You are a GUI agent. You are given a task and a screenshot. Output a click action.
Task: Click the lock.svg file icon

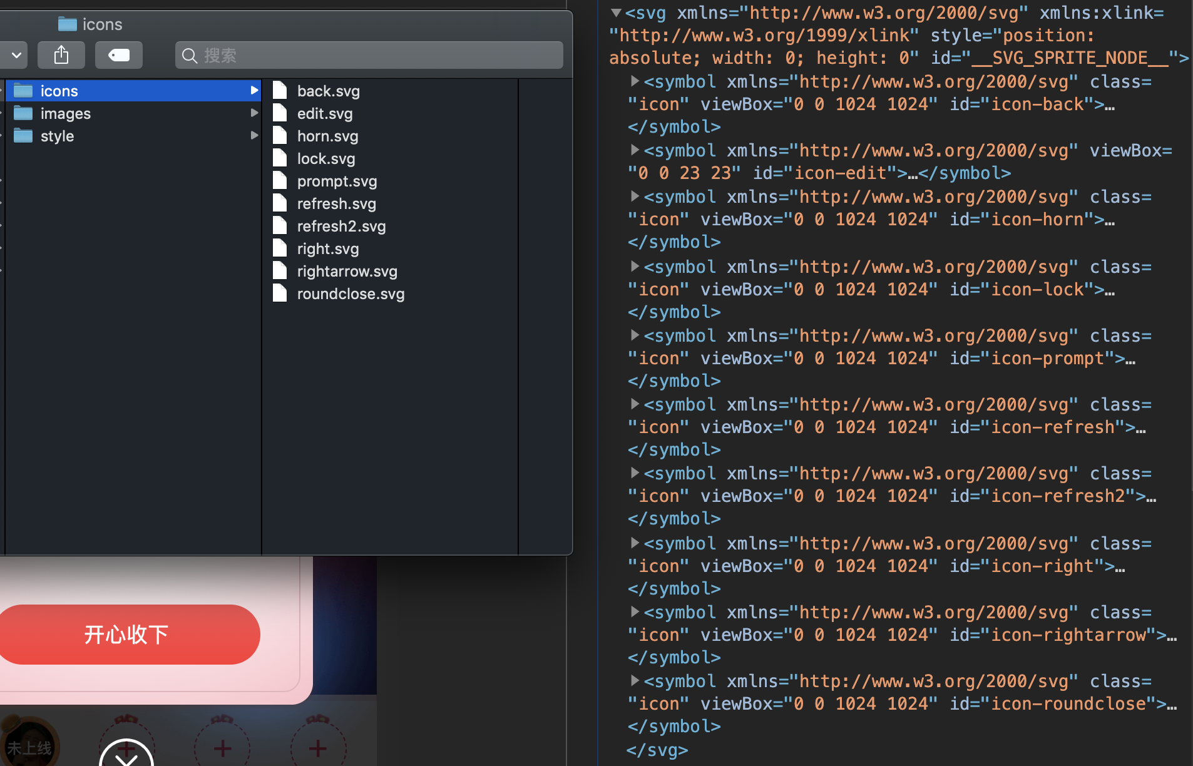click(x=280, y=158)
